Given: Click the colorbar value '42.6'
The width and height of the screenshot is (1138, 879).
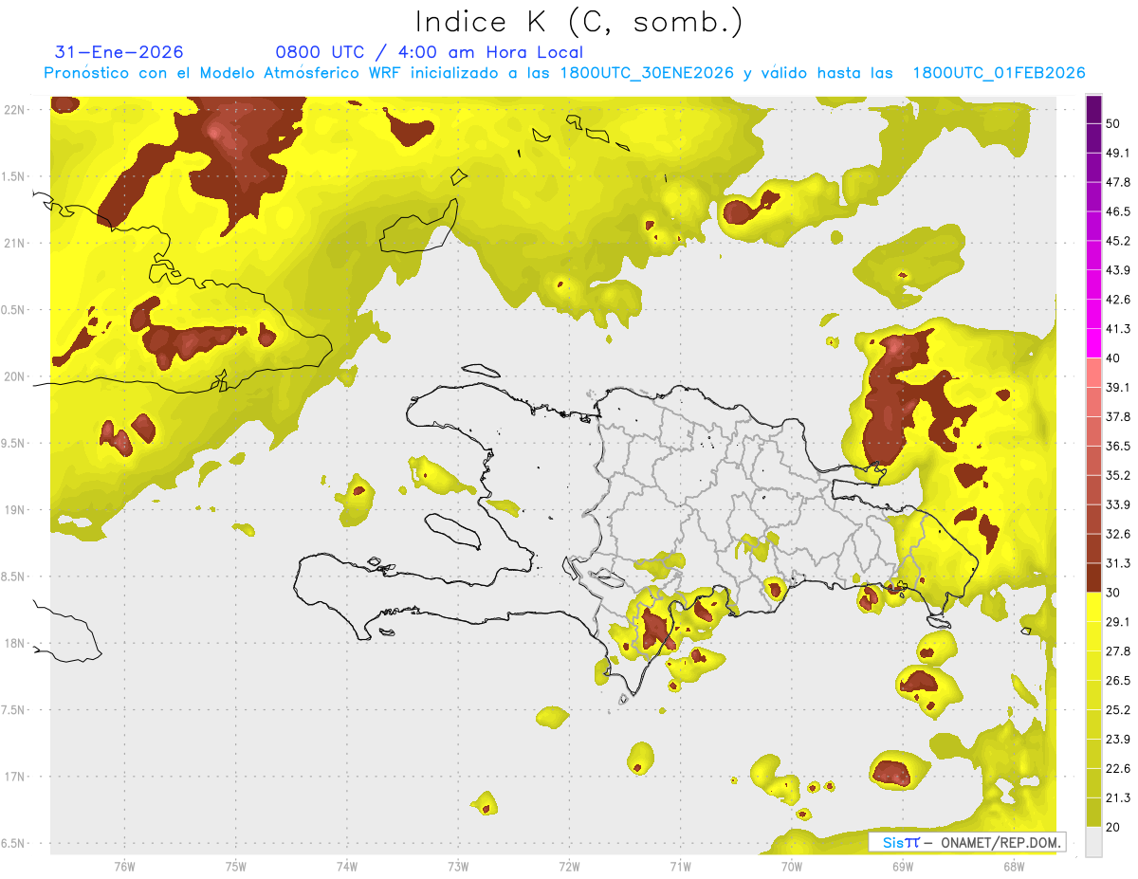Looking at the screenshot, I should (1118, 300).
